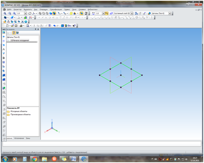Select the surfaces panel icon

coord(4,45)
